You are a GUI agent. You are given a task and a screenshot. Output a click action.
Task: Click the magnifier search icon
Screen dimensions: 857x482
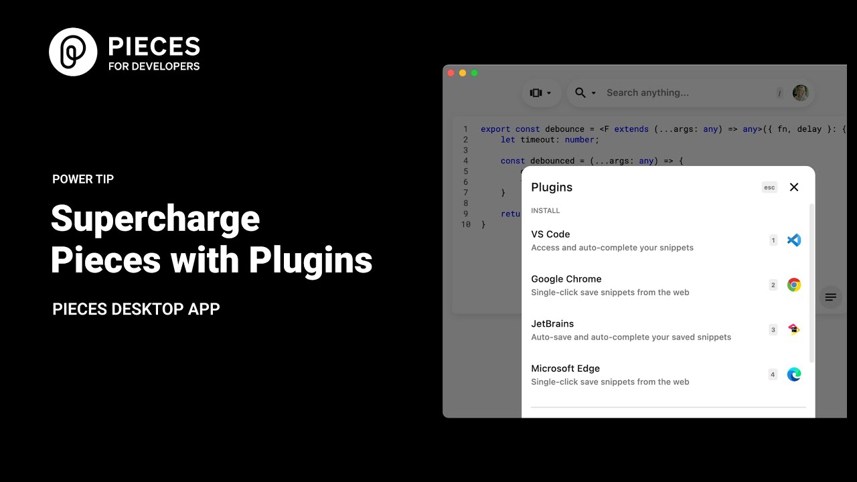[x=580, y=93]
